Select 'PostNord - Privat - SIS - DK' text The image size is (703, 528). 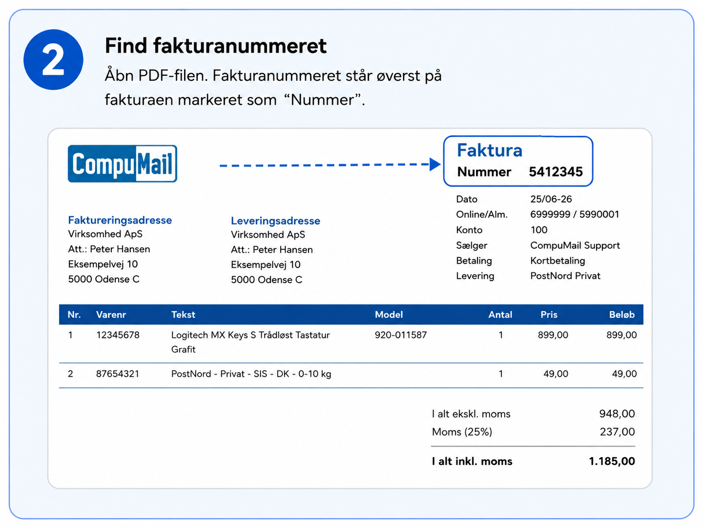click(x=230, y=374)
